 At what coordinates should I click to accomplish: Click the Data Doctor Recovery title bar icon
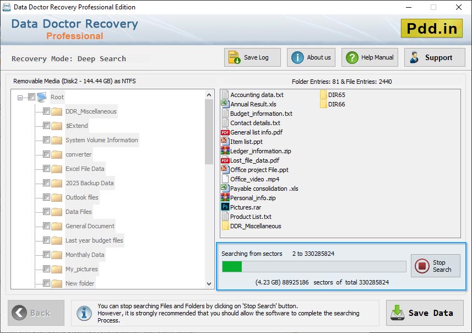[7, 7]
